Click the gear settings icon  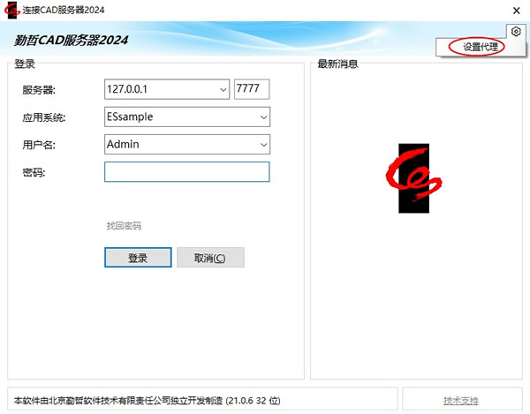(516, 32)
